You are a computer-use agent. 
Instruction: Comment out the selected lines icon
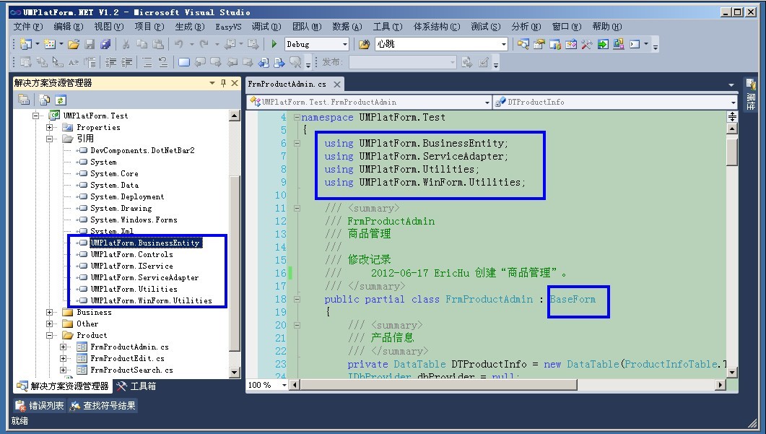147,63
